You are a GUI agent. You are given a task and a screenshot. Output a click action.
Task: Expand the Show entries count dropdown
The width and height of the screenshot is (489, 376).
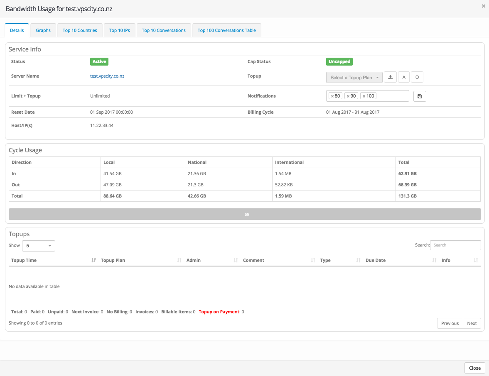tap(38, 246)
